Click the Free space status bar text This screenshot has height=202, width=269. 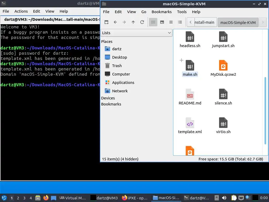231,159
